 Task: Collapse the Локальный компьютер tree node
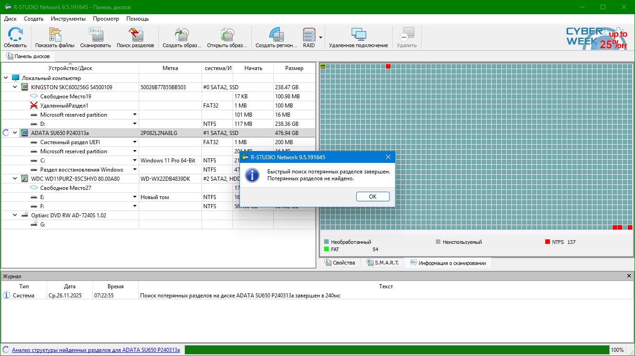pos(5,78)
